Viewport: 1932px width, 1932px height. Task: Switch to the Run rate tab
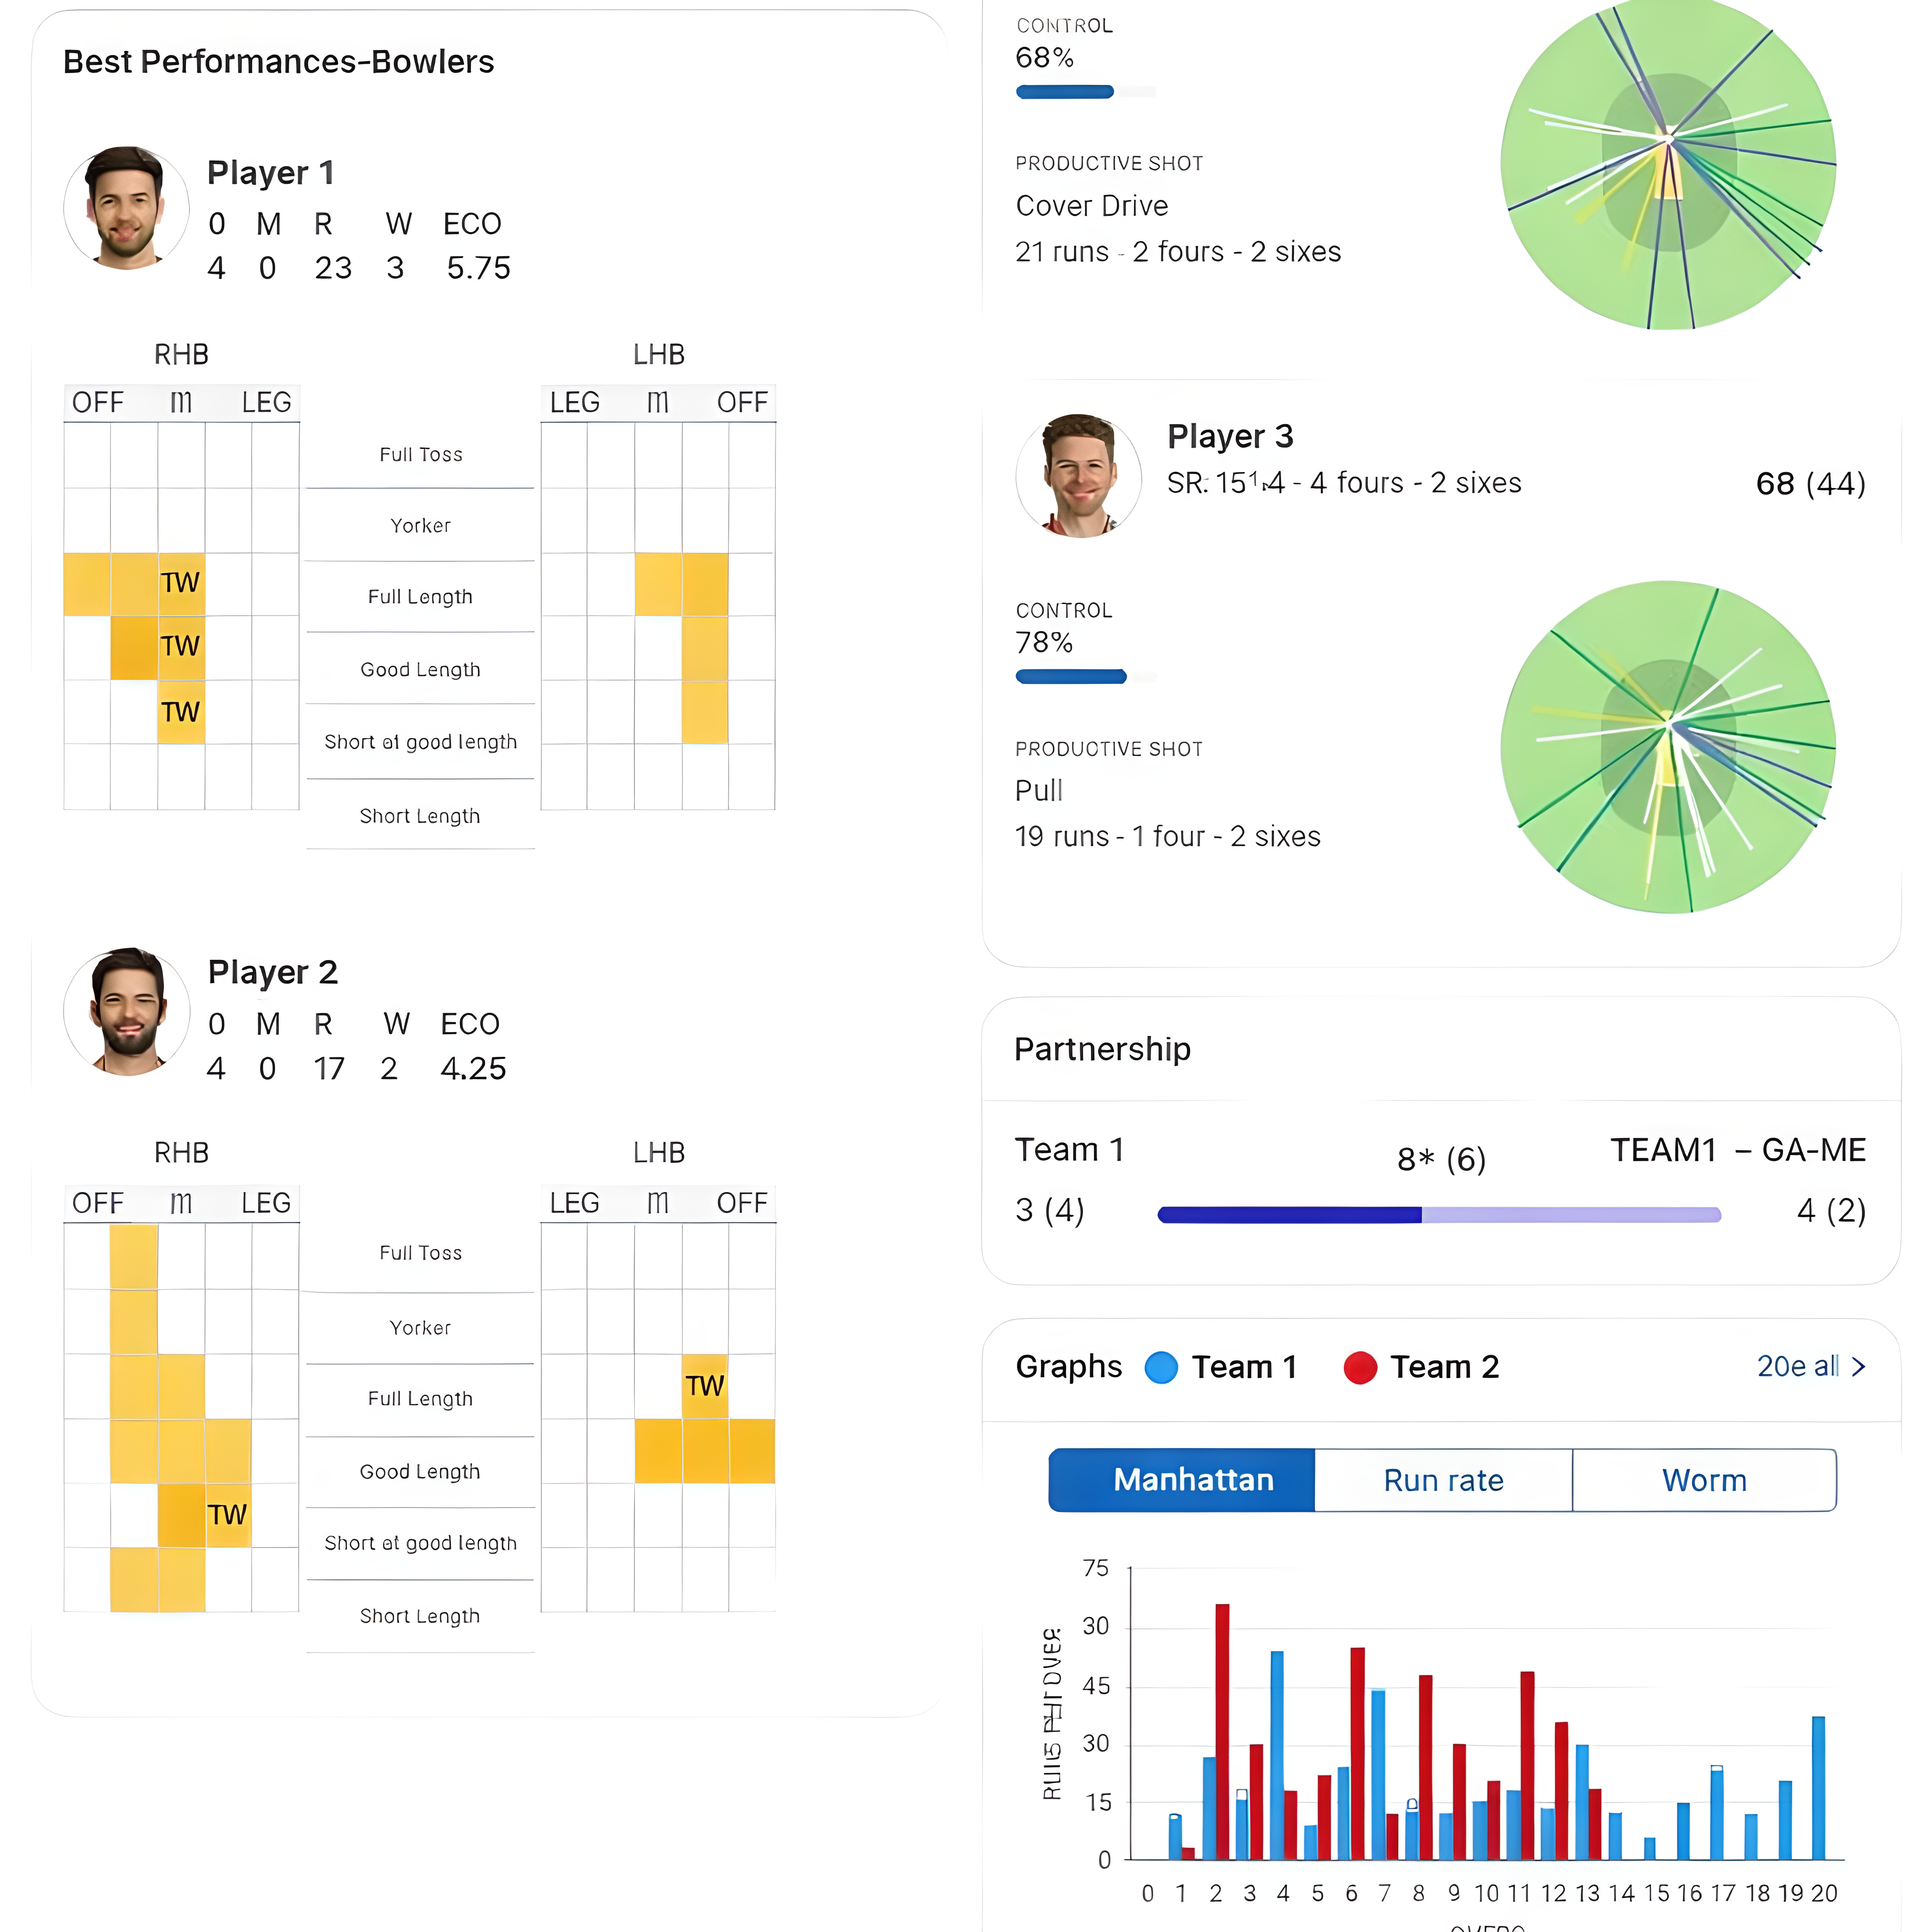click(x=1443, y=1480)
